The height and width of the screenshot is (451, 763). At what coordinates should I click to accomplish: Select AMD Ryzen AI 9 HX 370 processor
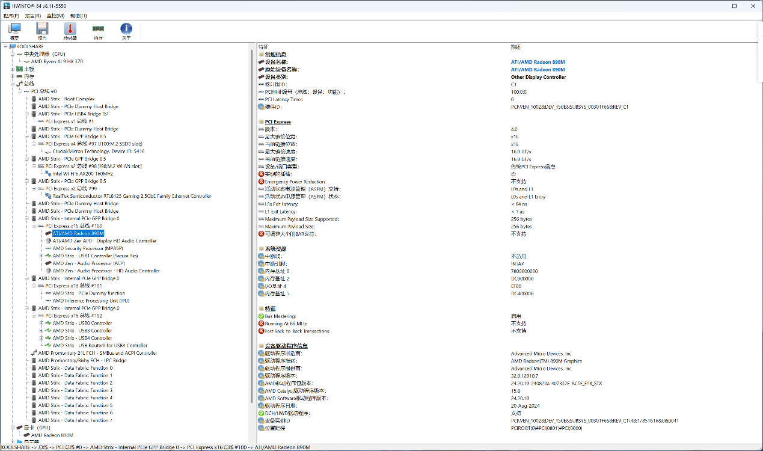tap(57, 61)
